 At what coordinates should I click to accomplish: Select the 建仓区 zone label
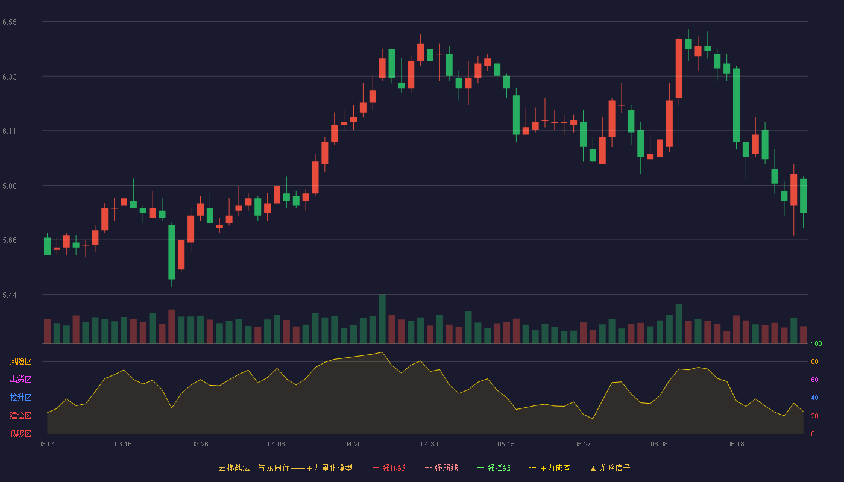[x=20, y=416]
